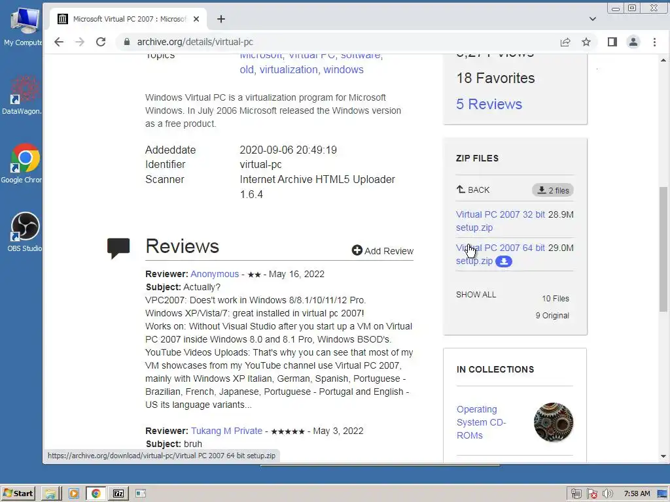The width and height of the screenshot is (670, 502).
Task: Open the 'old' topic link
Action: coord(247,69)
